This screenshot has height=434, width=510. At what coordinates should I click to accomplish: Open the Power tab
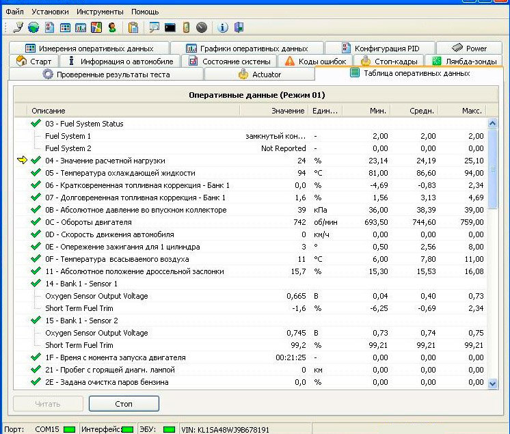click(x=469, y=48)
